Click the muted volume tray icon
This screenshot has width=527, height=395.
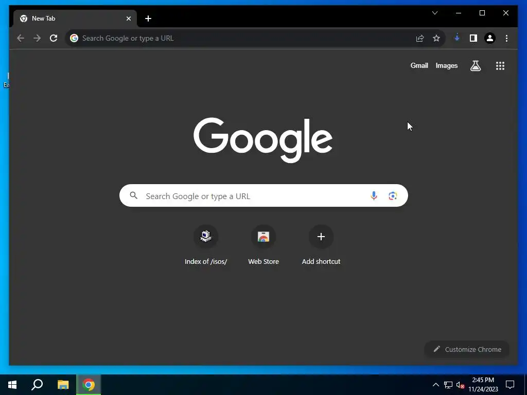click(460, 385)
